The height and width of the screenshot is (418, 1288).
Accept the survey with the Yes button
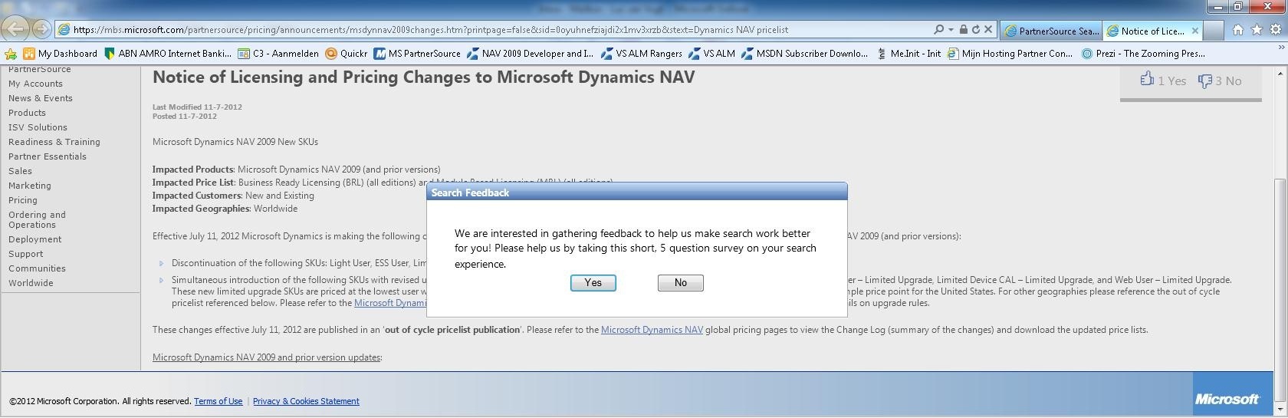coord(593,283)
